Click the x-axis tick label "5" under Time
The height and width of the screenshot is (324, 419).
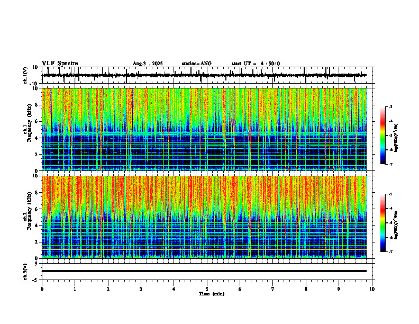[207, 289]
